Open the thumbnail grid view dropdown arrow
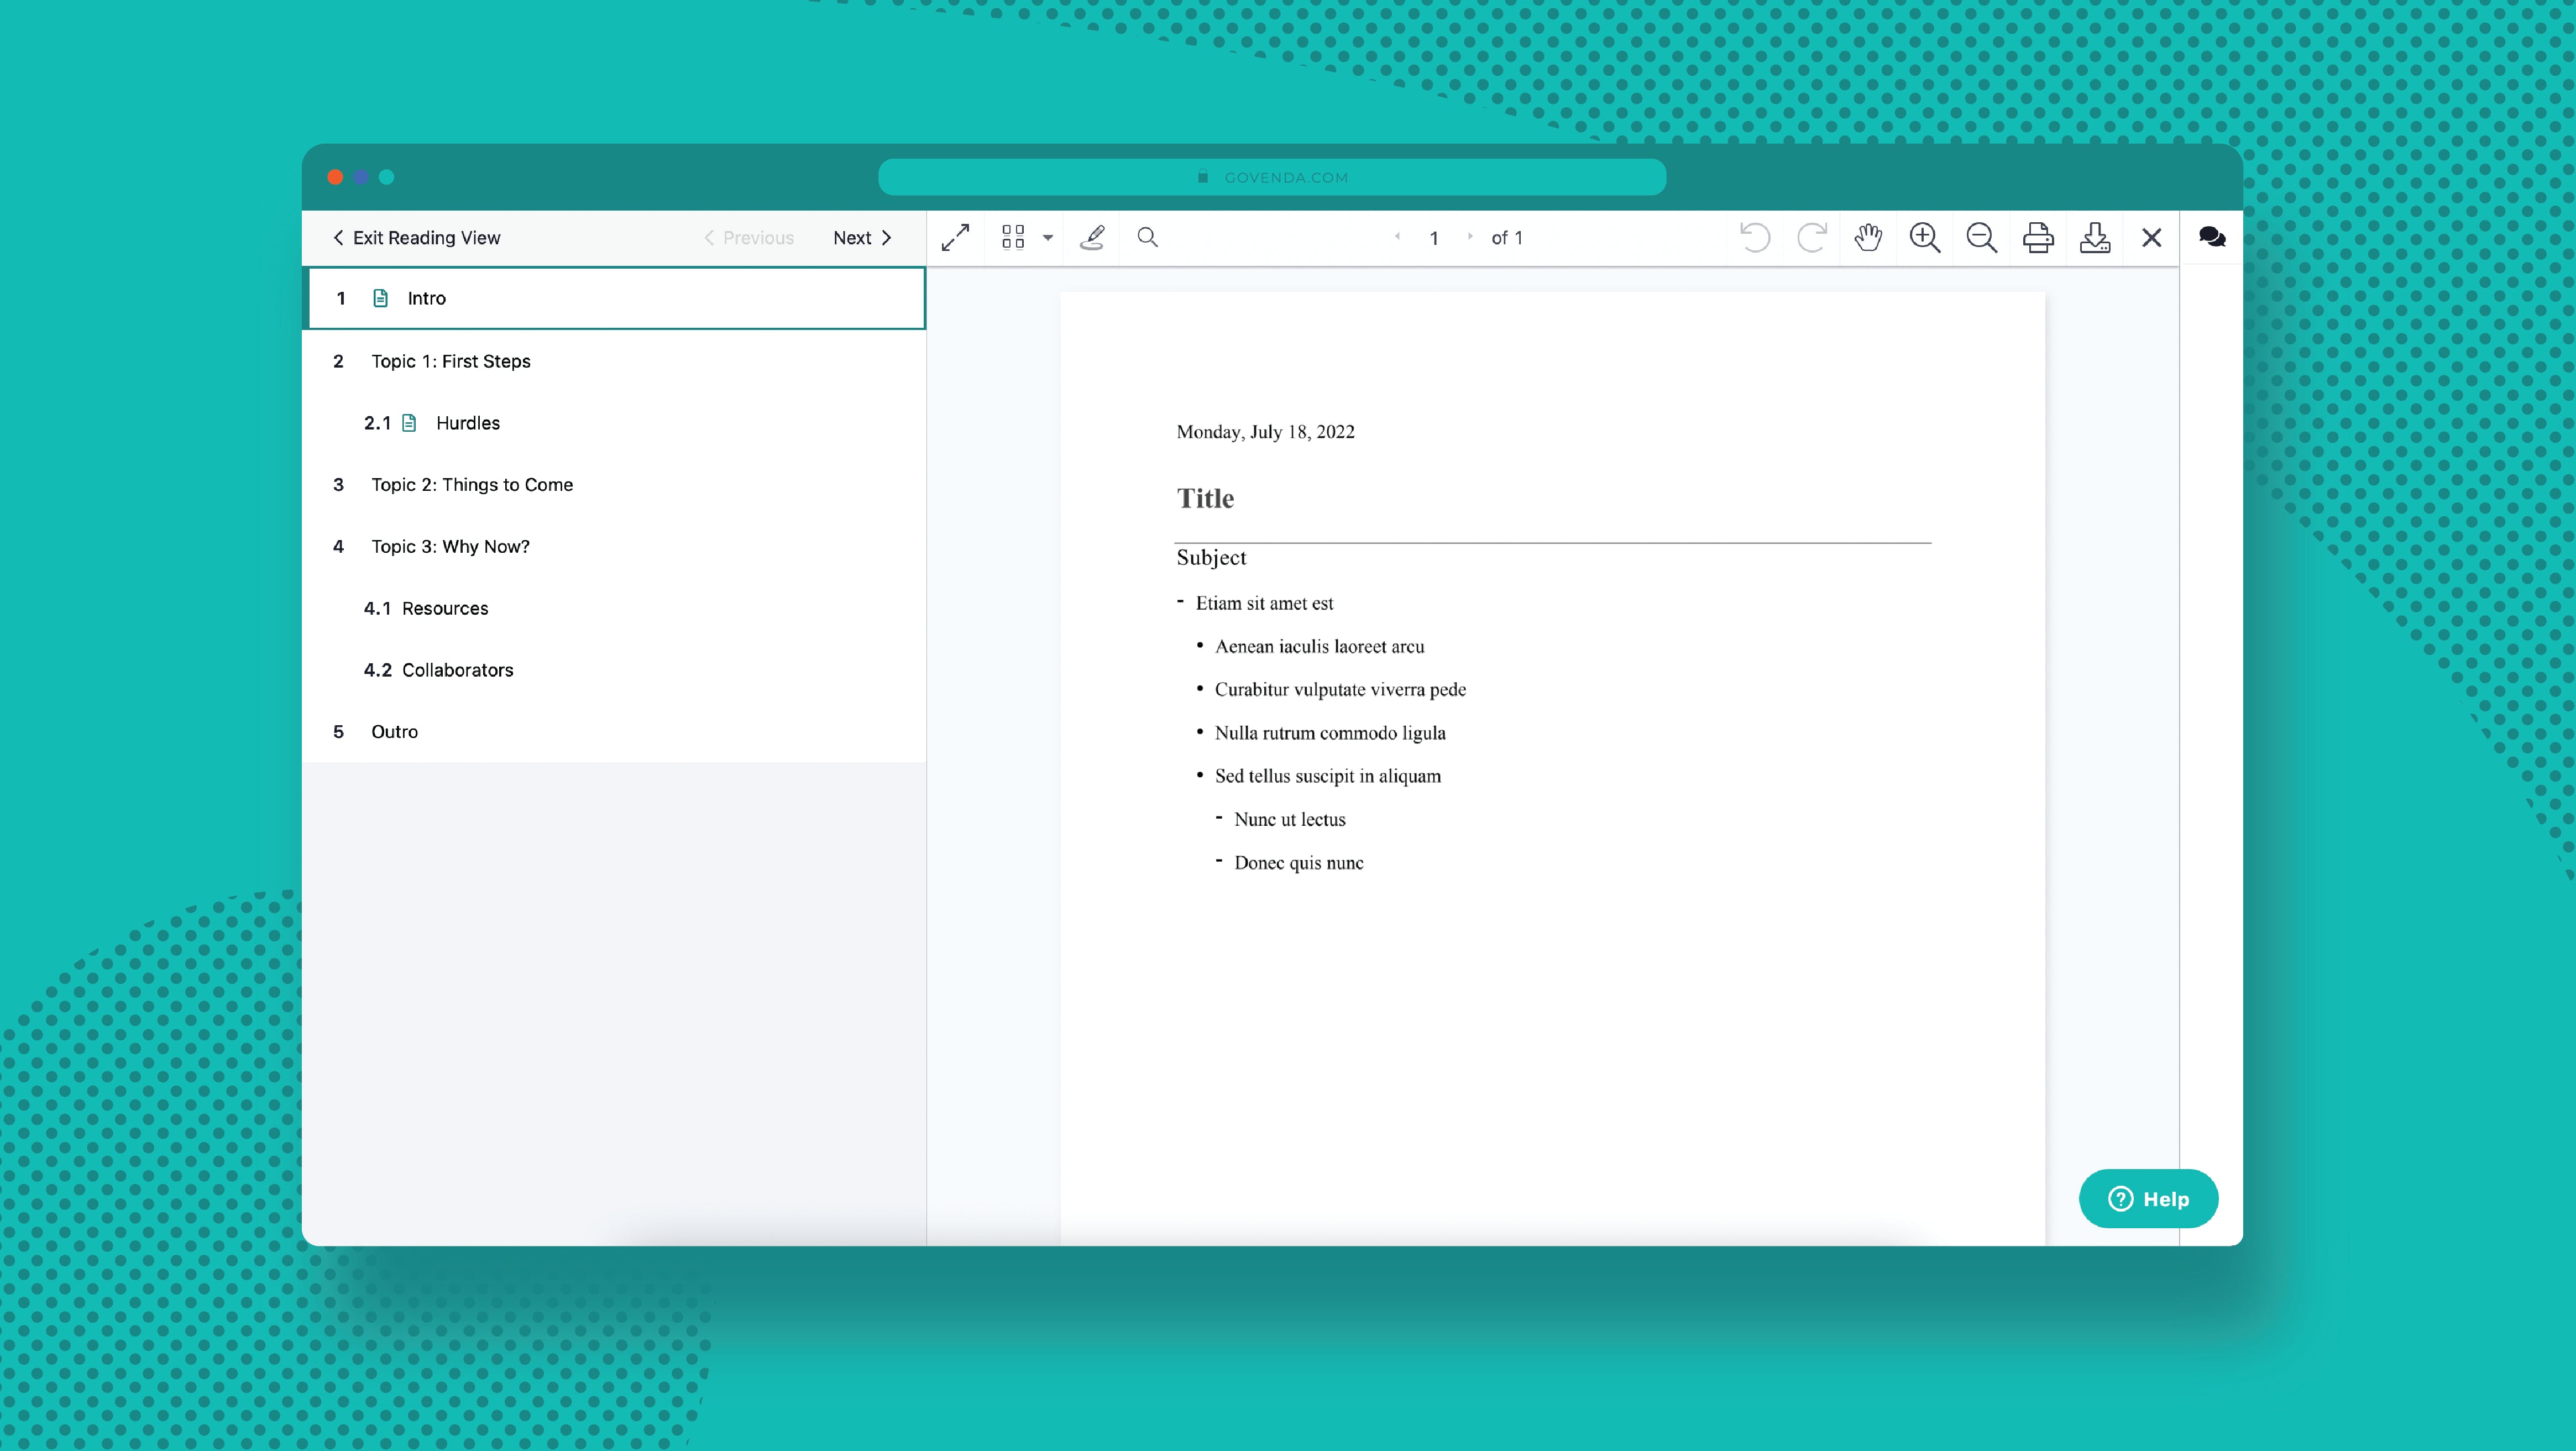The width and height of the screenshot is (2576, 1451). click(1047, 237)
